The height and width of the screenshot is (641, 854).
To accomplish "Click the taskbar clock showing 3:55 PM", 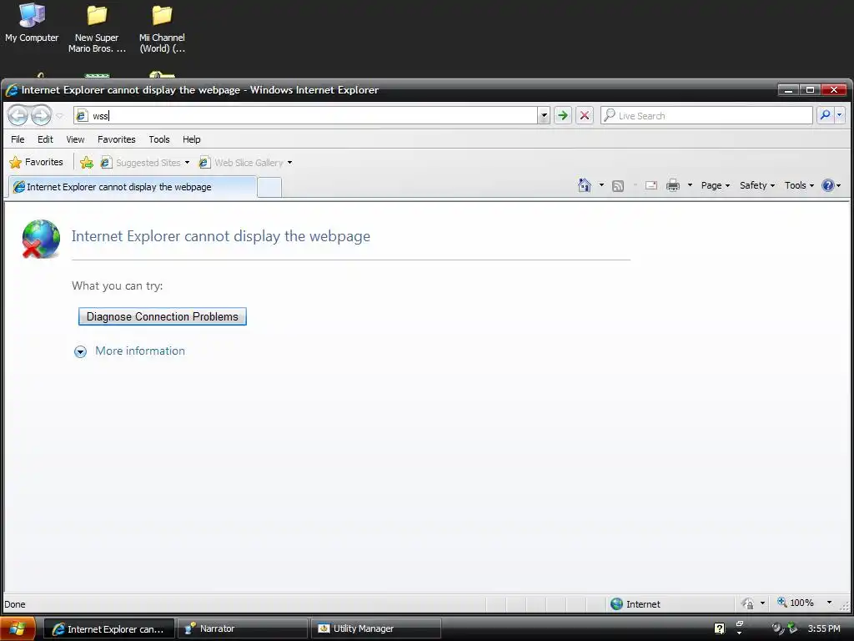I will [823, 629].
